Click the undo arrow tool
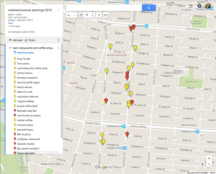 69,15
